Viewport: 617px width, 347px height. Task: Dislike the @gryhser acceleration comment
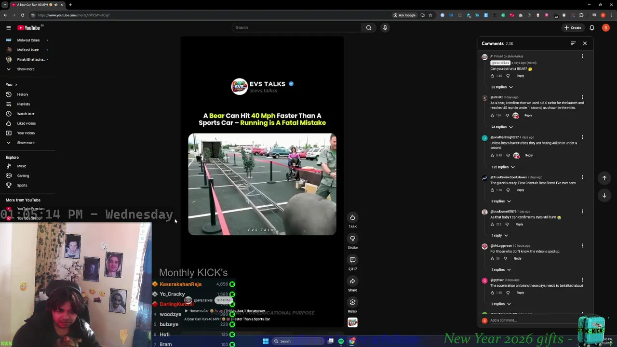(508, 293)
